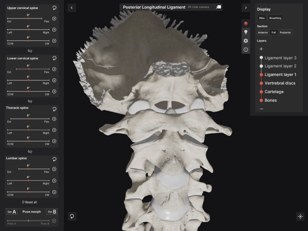Open the layers panel icon
Screen dimensions: 308x231
tap(246, 23)
